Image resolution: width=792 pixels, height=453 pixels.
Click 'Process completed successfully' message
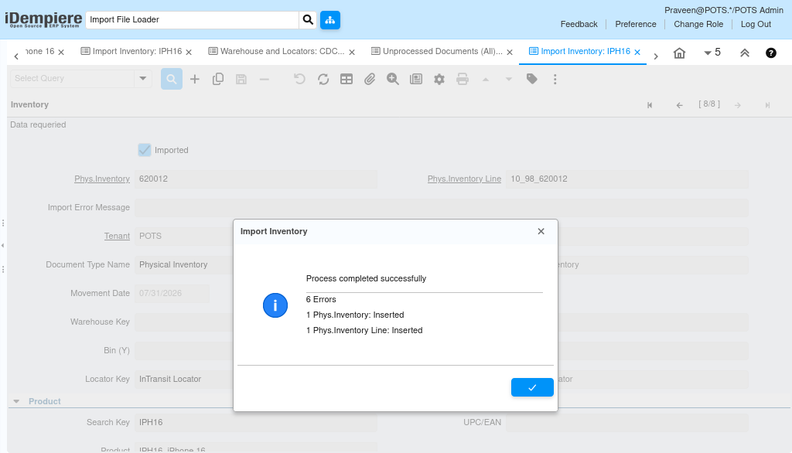point(366,279)
